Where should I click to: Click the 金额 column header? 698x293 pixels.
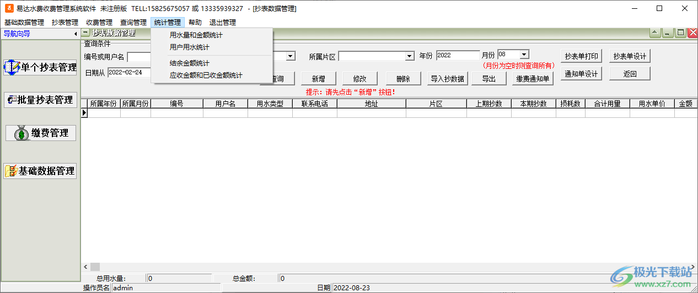click(x=686, y=104)
